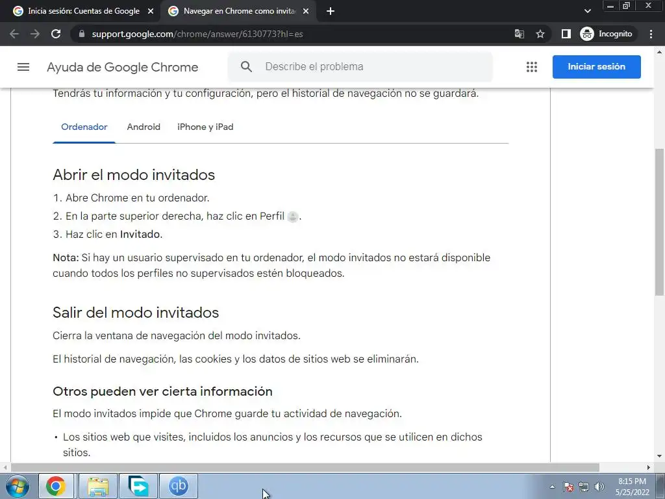Open File Explorer from the taskbar

pos(98,486)
